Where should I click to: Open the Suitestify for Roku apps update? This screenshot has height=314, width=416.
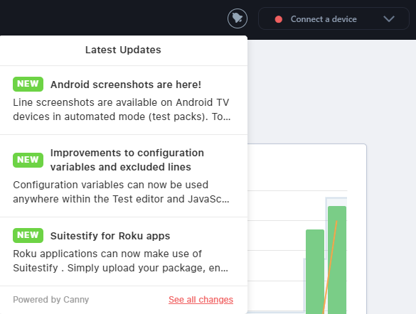(x=110, y=236)
